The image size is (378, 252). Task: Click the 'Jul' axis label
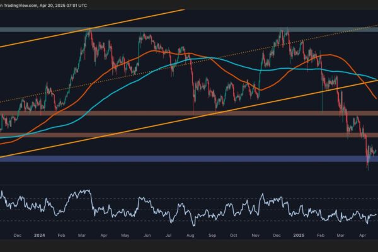(x=168, y=236)
